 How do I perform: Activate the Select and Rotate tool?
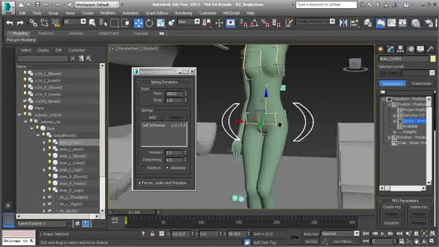point(150,23)
